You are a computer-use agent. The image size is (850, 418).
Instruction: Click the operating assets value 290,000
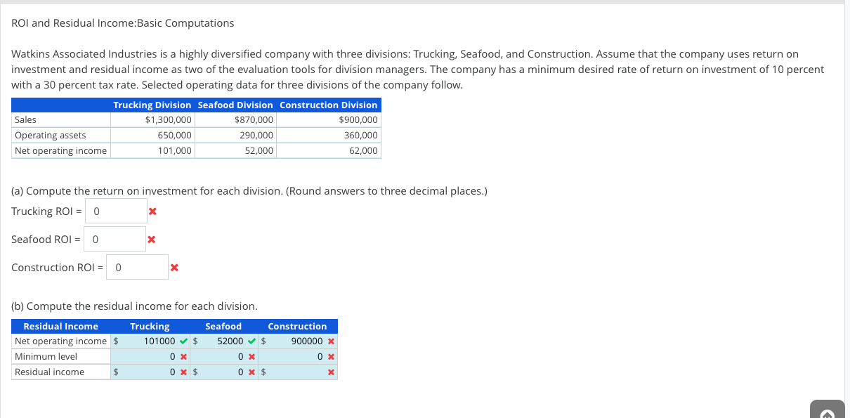(256, 136)
